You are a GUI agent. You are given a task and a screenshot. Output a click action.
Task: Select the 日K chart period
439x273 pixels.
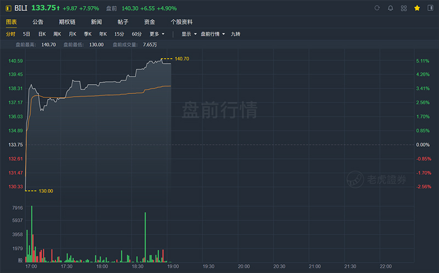[42, 34]
